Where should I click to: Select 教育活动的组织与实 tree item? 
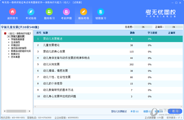[x=21, y=51]
